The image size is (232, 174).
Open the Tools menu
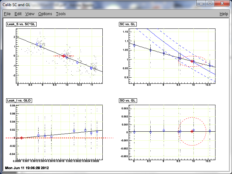(61, 14)
